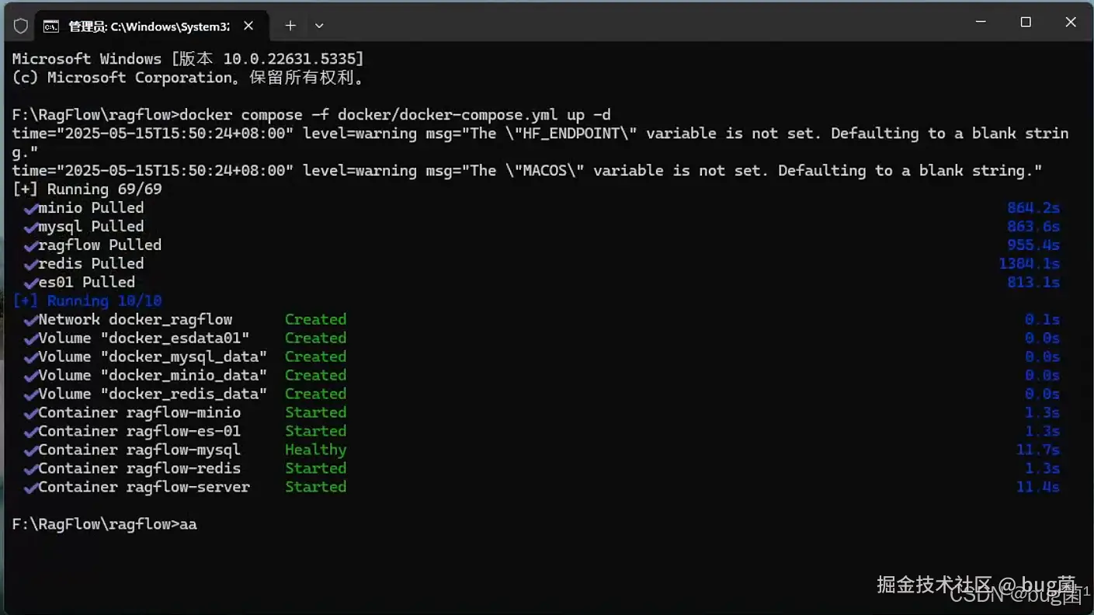Click Created status next to Network docker_ragflow
This screenshot has width=1094, height=615.
(x=315, y=319)
